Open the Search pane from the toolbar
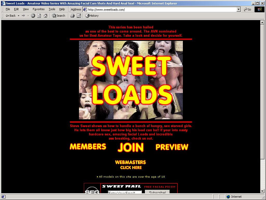The image size is (266, 200). click(x=58, y=16)
